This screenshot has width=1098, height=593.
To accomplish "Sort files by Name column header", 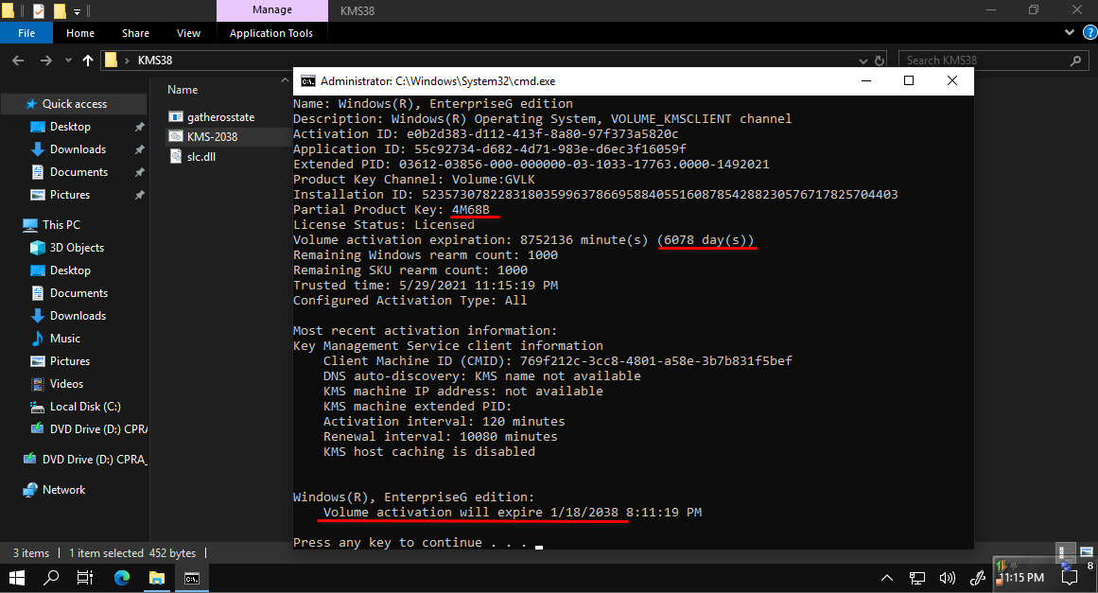I will [183, 90].
